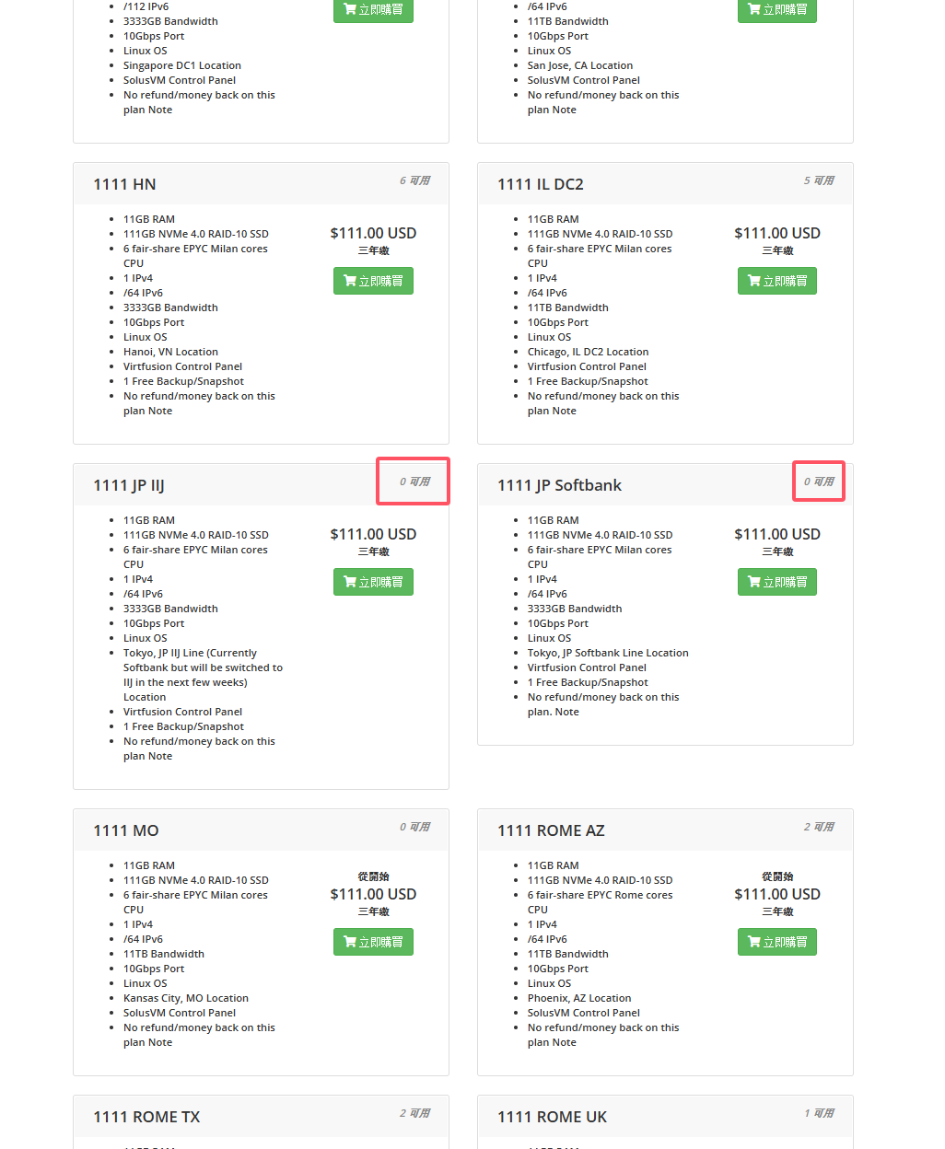Buy the 1111 HN Hanoi plan

(x=373, y=281)
